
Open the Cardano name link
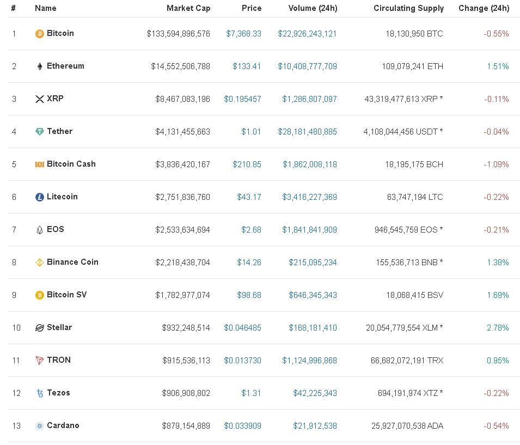63,425
